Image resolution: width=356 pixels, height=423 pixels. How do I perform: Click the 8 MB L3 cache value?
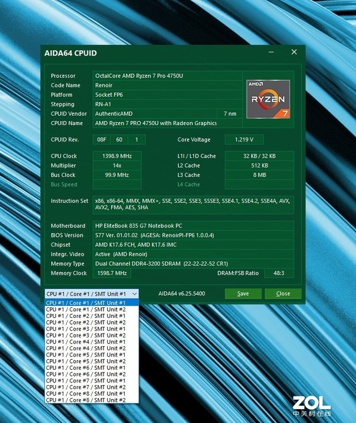[x=259, y=175]
